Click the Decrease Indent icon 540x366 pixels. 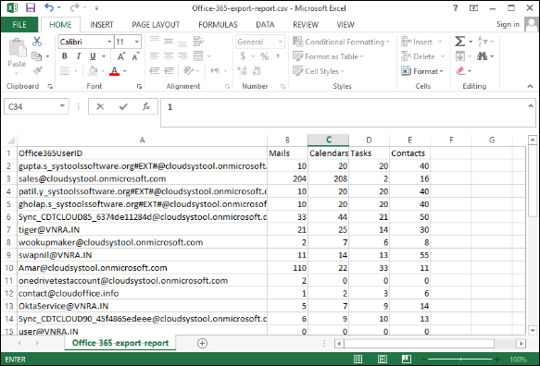(155, 71)
